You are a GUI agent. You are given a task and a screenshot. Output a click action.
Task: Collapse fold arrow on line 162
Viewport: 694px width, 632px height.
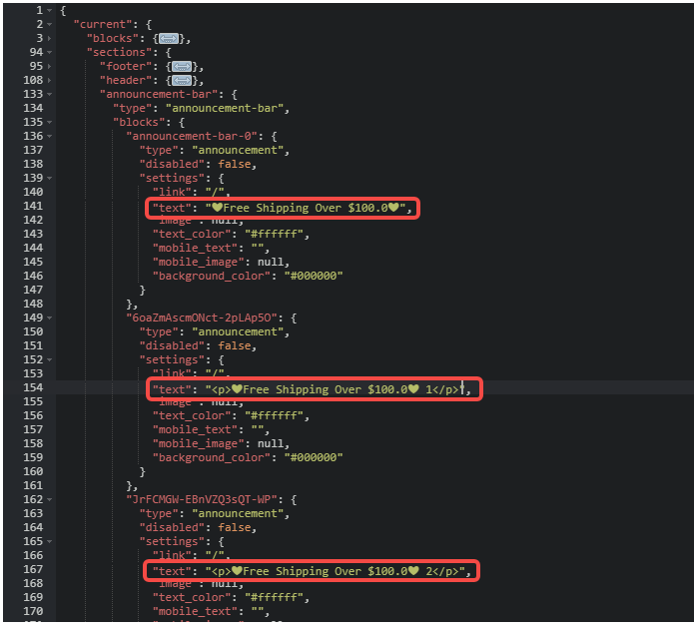pos(49,499)
